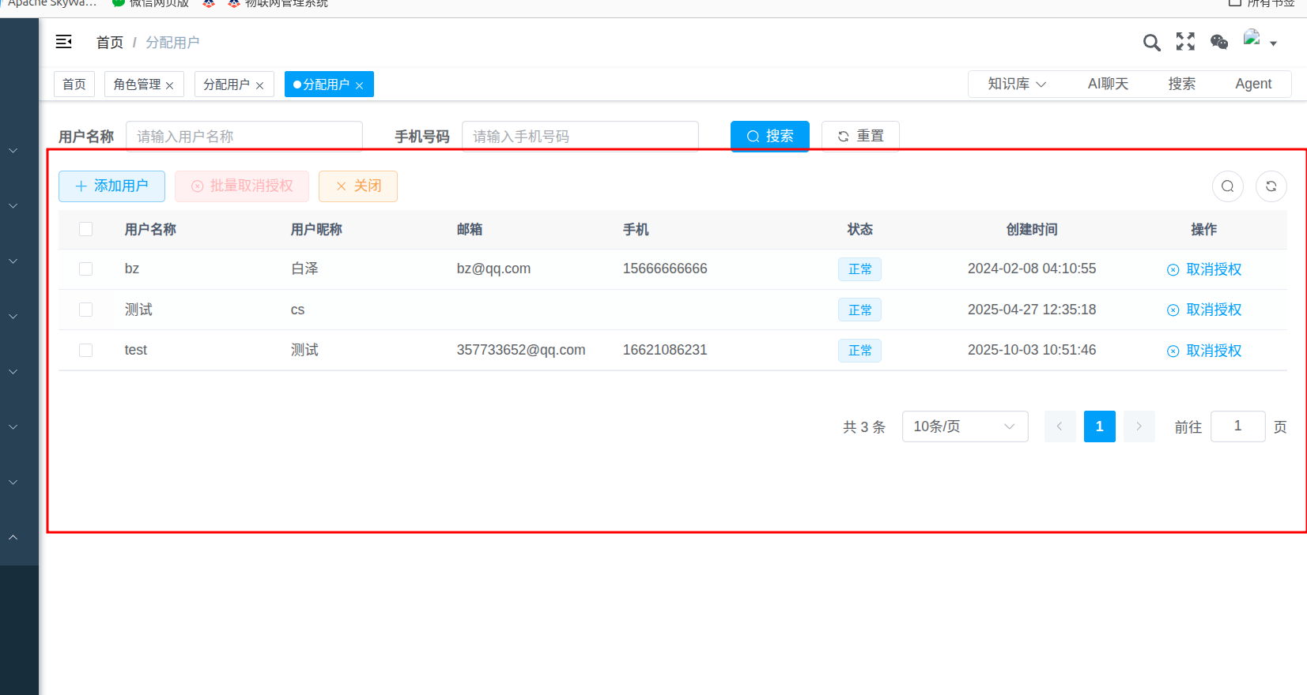This screenshot has width=1307, height=695.
Task: Collapse the sidebar using the hamburger icon
Action: point(64,42)
